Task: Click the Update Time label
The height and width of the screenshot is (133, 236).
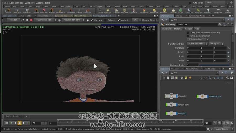Action: (148, 20)
